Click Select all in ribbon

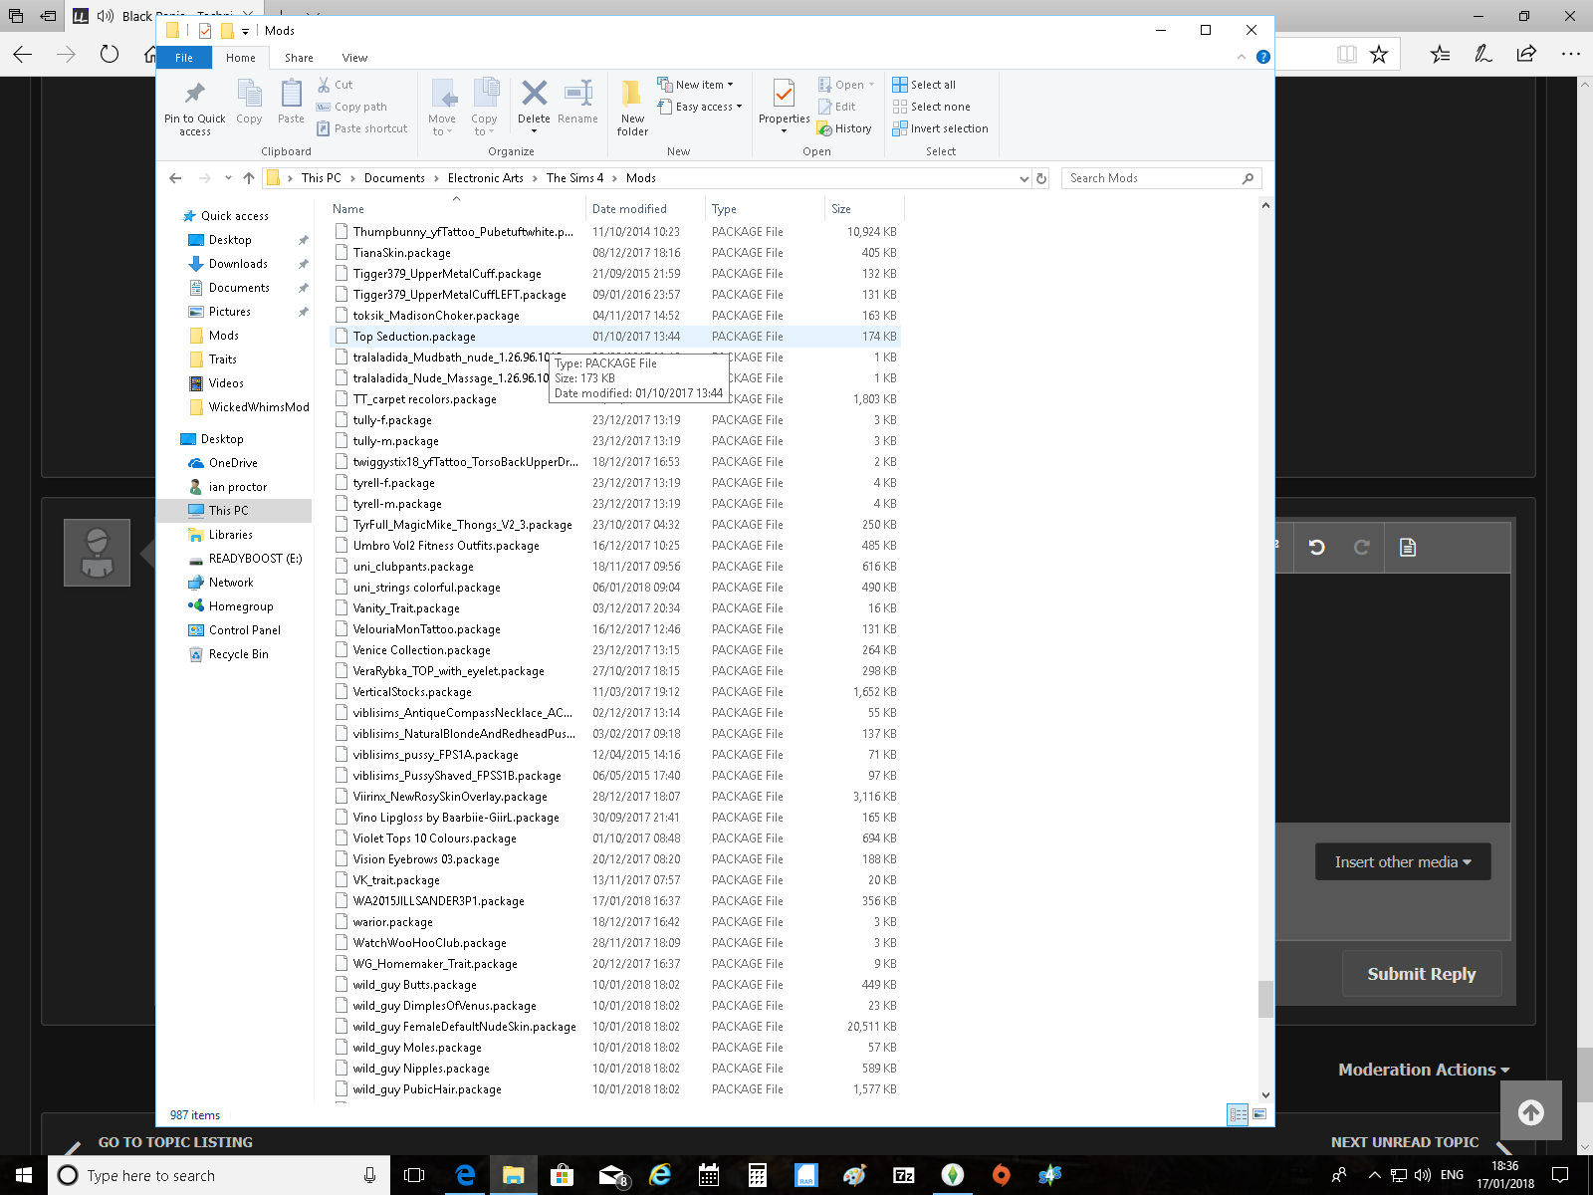point(924,85)
